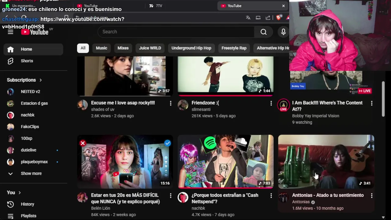
Task: Open nachbk subscription in sidebar
Action: pyautogui.click(x=33, y=115)
